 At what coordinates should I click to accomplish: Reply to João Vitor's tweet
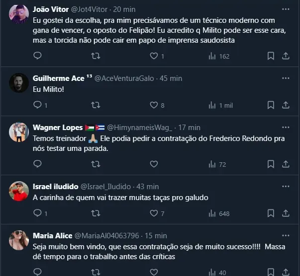pyautogui.click(x=37, y=56)
